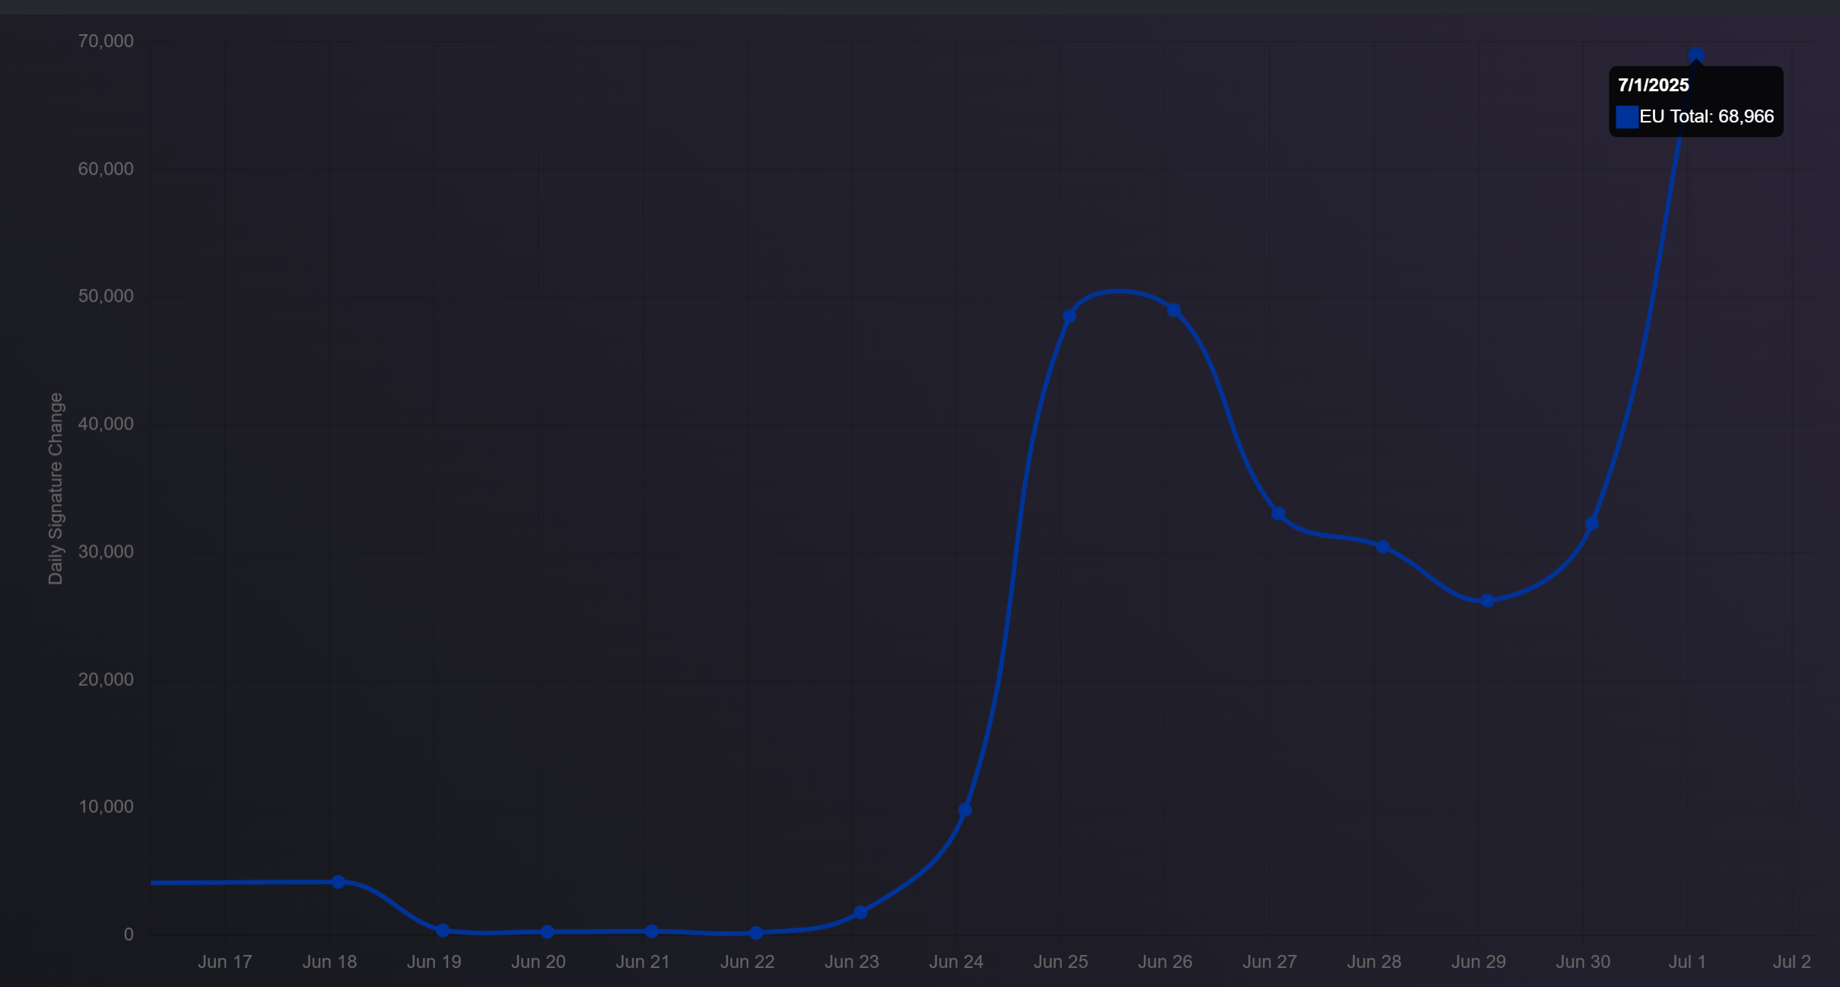Image resolution: width=1840 pixels, height=987 pixels.
Task: Click the '50,000' y-axis label
Action: pos(106,296)
